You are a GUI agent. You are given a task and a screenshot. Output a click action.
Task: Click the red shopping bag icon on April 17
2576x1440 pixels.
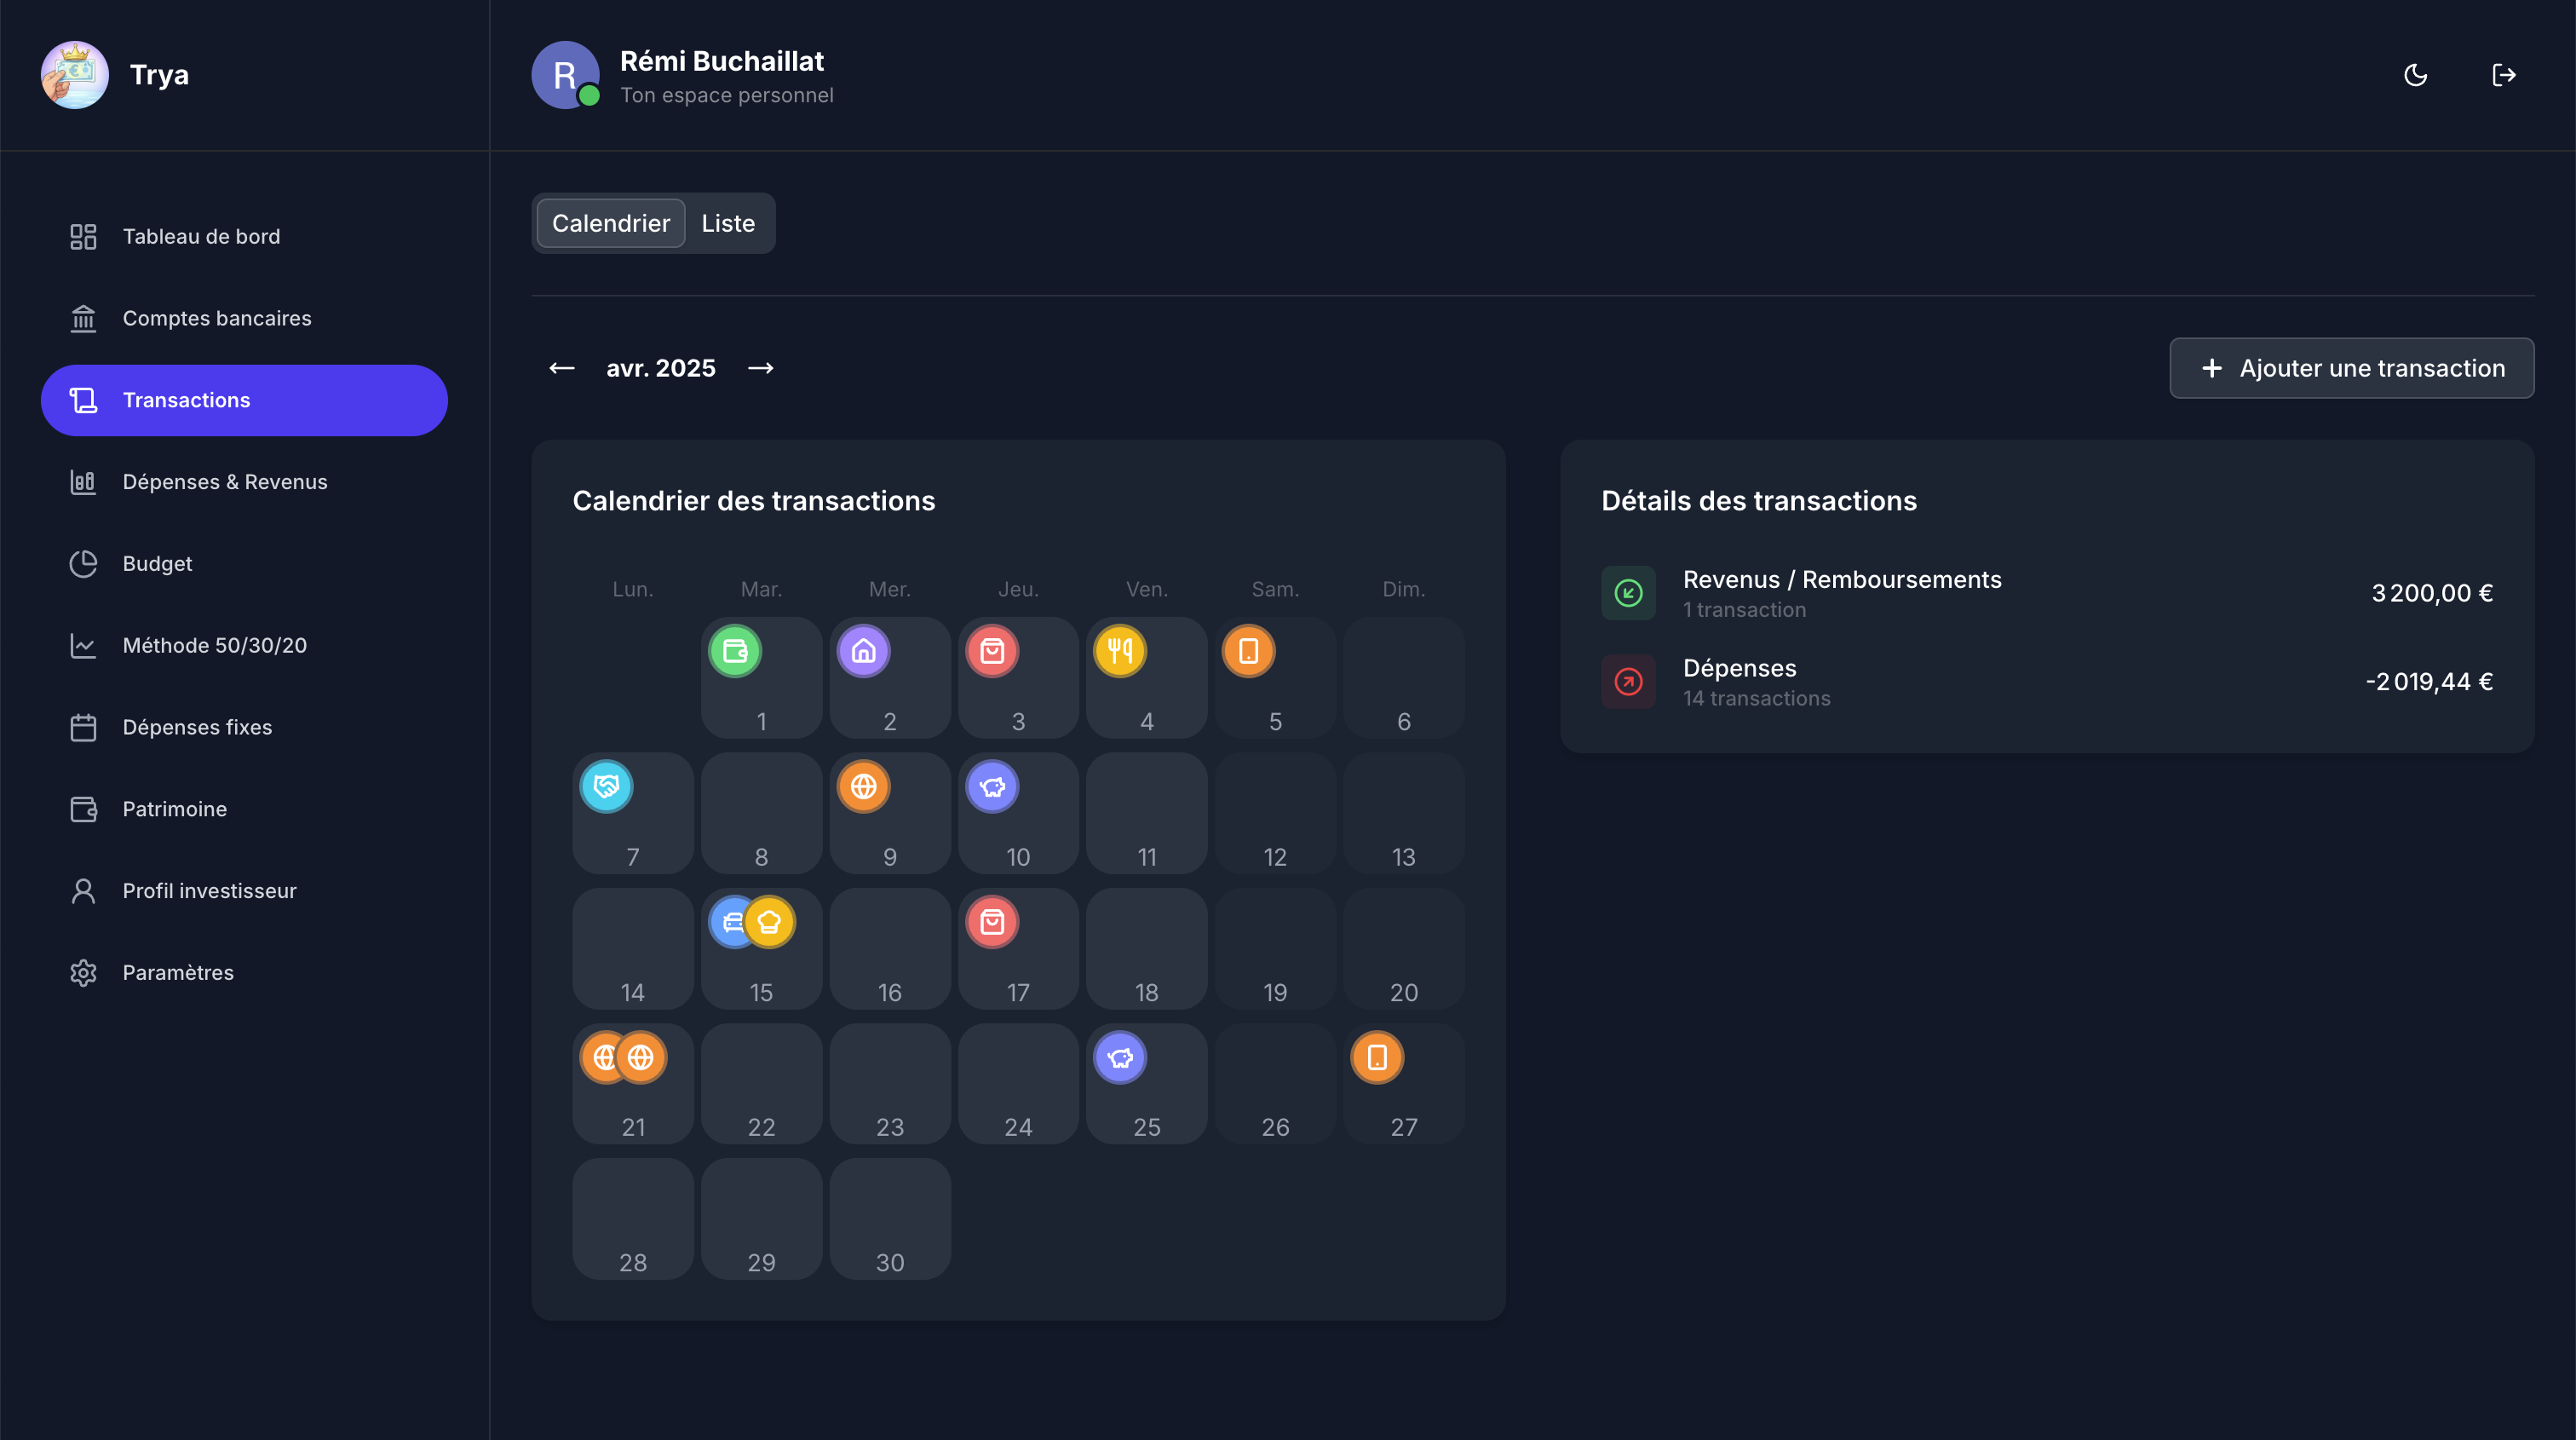click(x=992, y=922)
